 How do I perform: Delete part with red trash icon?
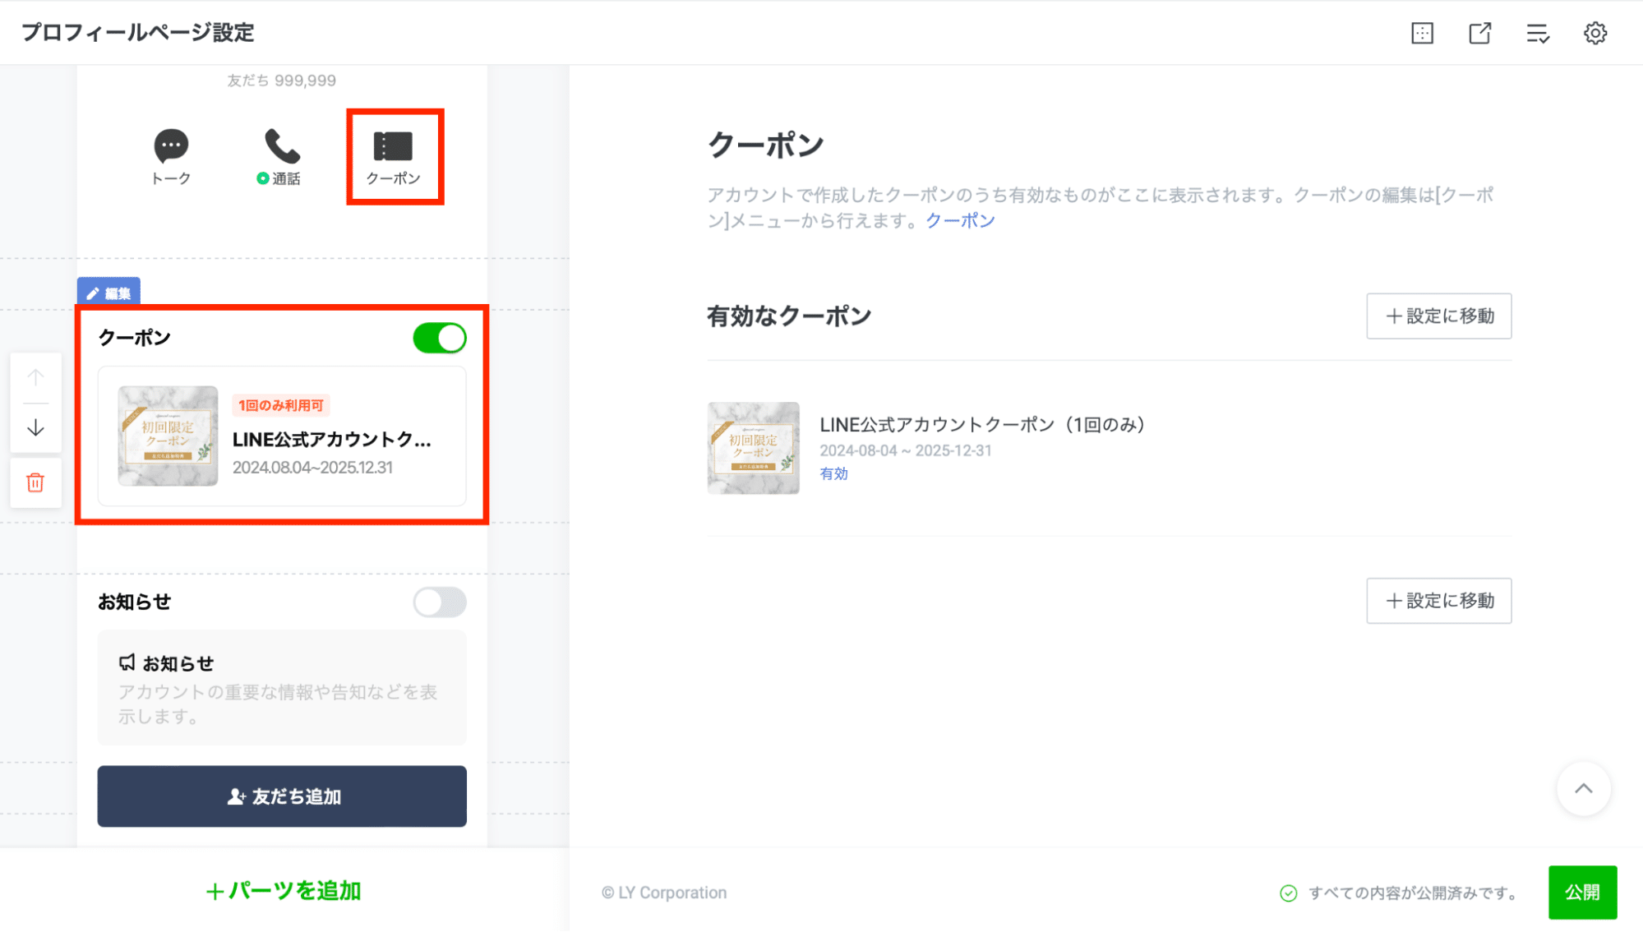pyautogui.click(x=35, y=482)
